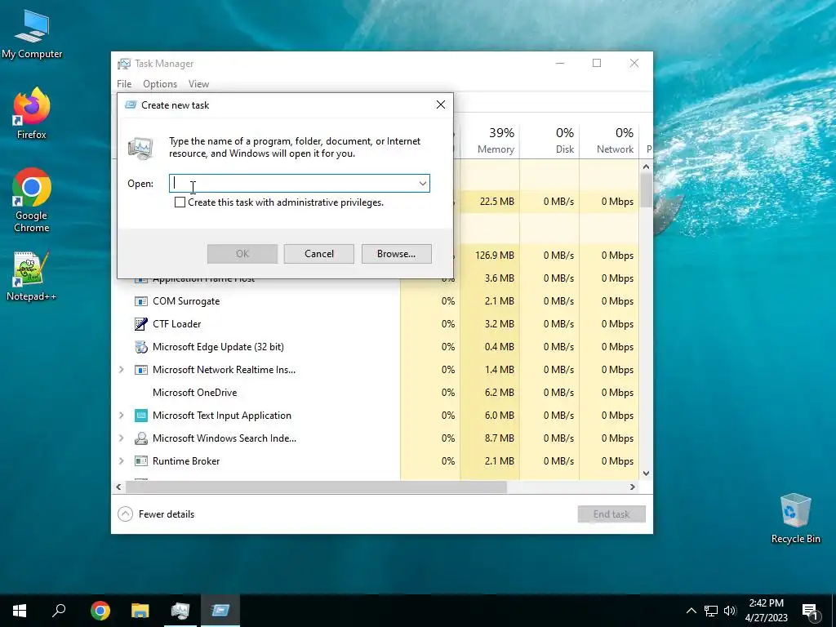Click the Browse... button

coord(396,254)
